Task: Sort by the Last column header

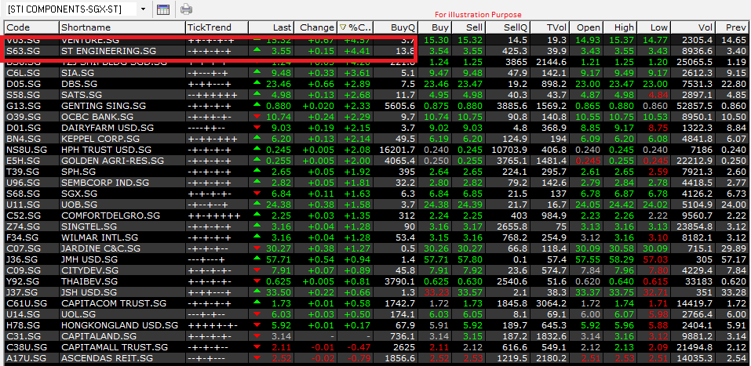Action: (x=271, y=27)
